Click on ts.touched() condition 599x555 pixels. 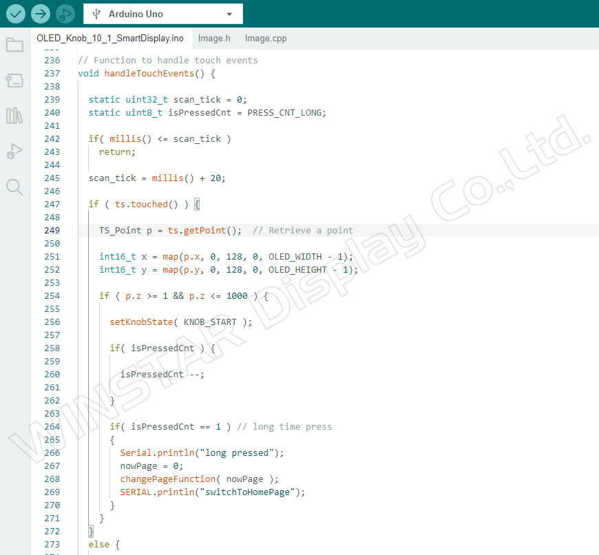pos(147,205)
